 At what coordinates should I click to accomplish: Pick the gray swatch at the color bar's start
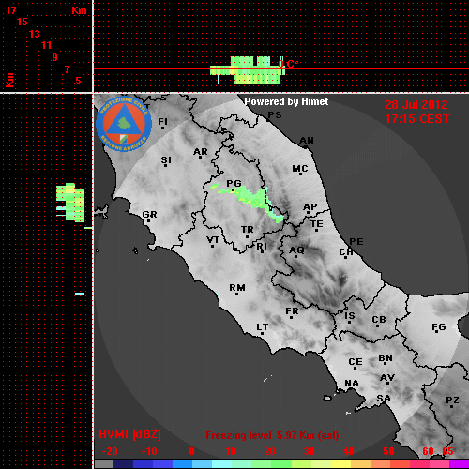point(104,463)
